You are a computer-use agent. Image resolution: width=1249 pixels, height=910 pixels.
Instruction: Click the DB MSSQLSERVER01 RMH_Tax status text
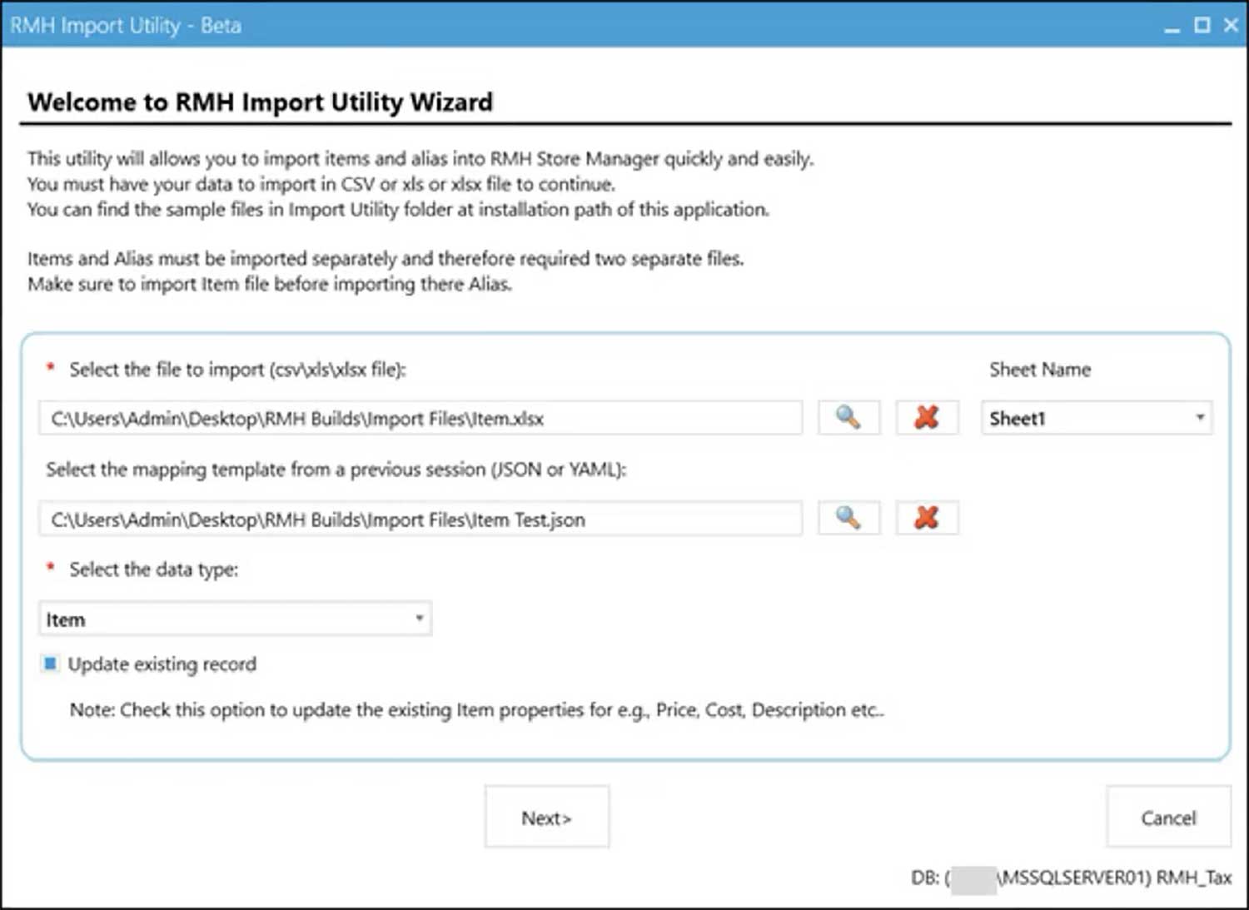tap(1071, 878)
